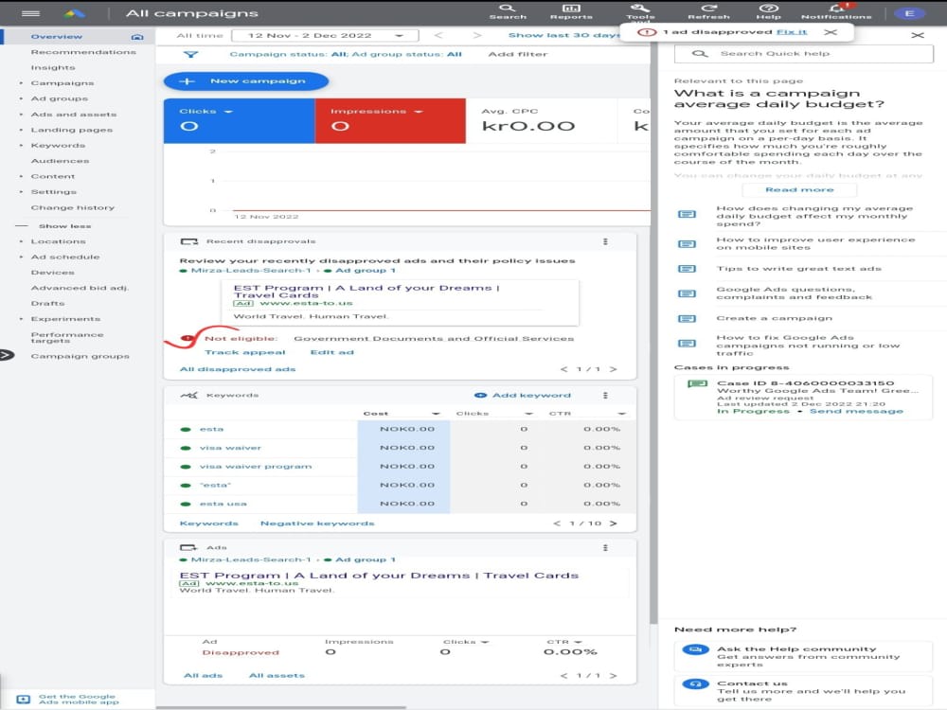
Task: Open CTR dropdown in Ads card
Action: coord(578,643)
